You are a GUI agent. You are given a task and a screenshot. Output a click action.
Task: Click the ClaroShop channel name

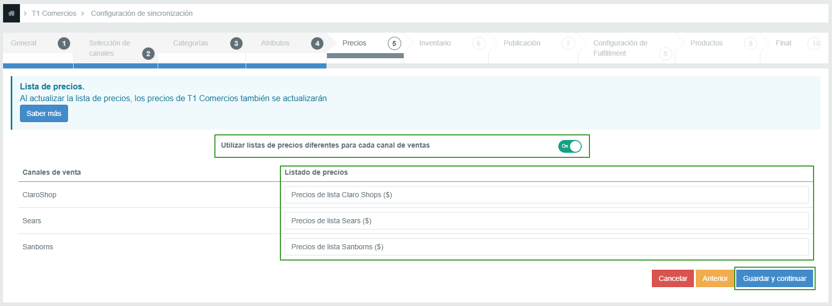(39, 195)
